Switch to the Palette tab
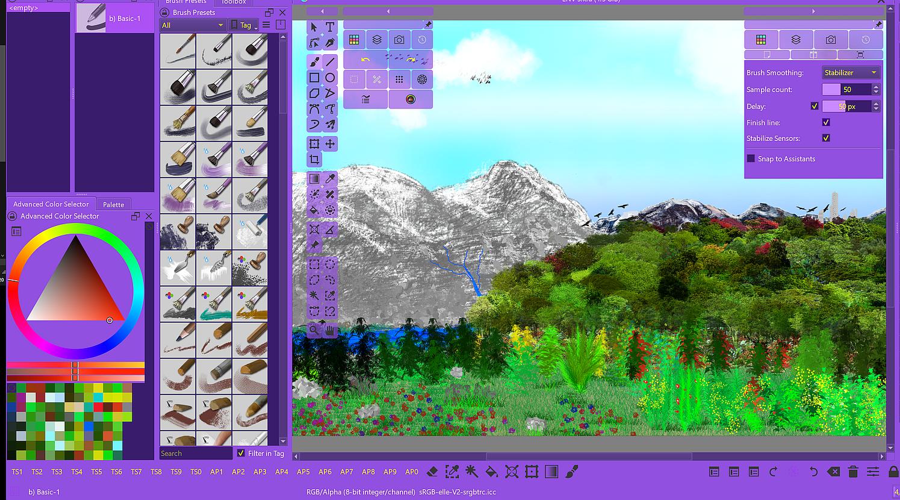This screenshot has width=900, height=500. click(113, 204)
